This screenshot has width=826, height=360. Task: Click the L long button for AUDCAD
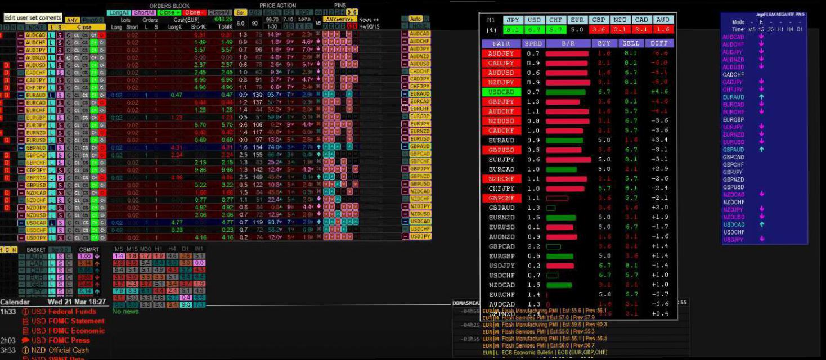52,35
